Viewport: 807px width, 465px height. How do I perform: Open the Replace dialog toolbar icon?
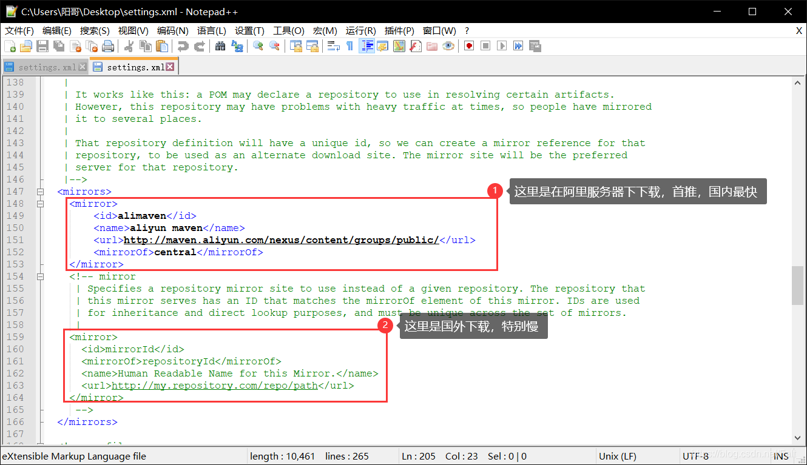pos(237,46)
